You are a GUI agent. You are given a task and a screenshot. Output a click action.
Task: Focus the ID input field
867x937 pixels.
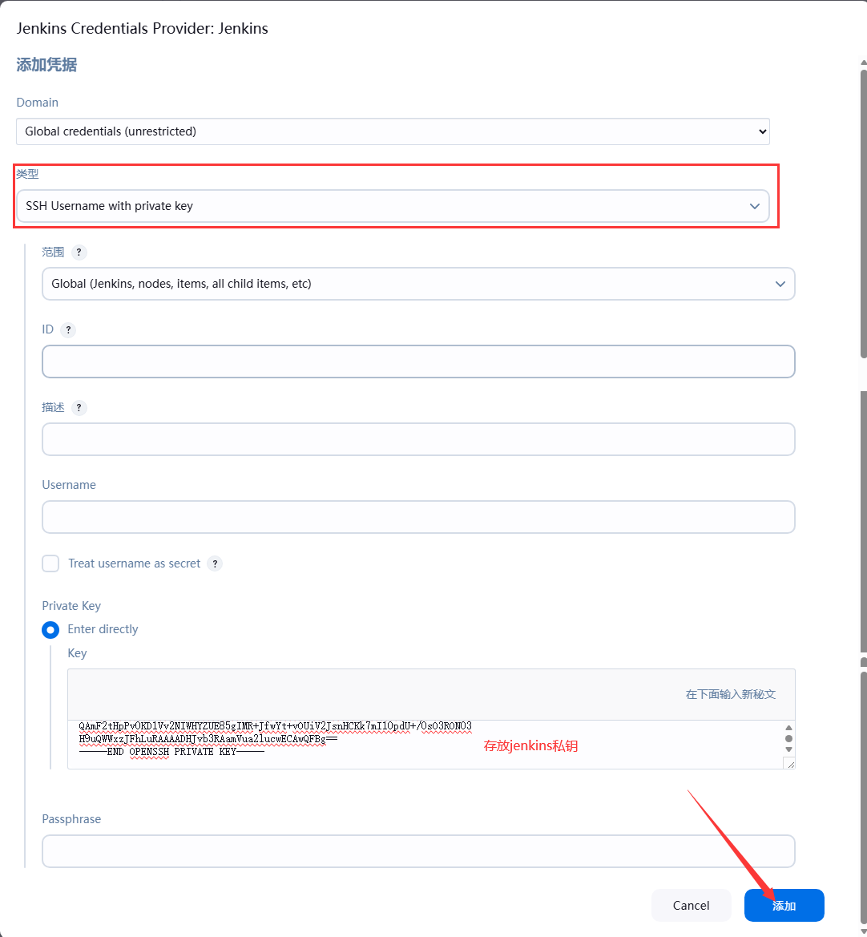[x=418, y=361]
